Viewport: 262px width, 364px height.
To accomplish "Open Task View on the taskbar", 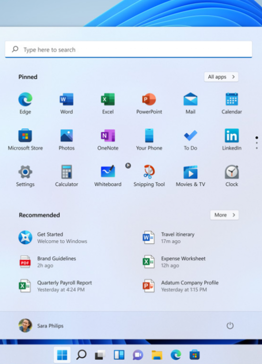I will 100,355.
